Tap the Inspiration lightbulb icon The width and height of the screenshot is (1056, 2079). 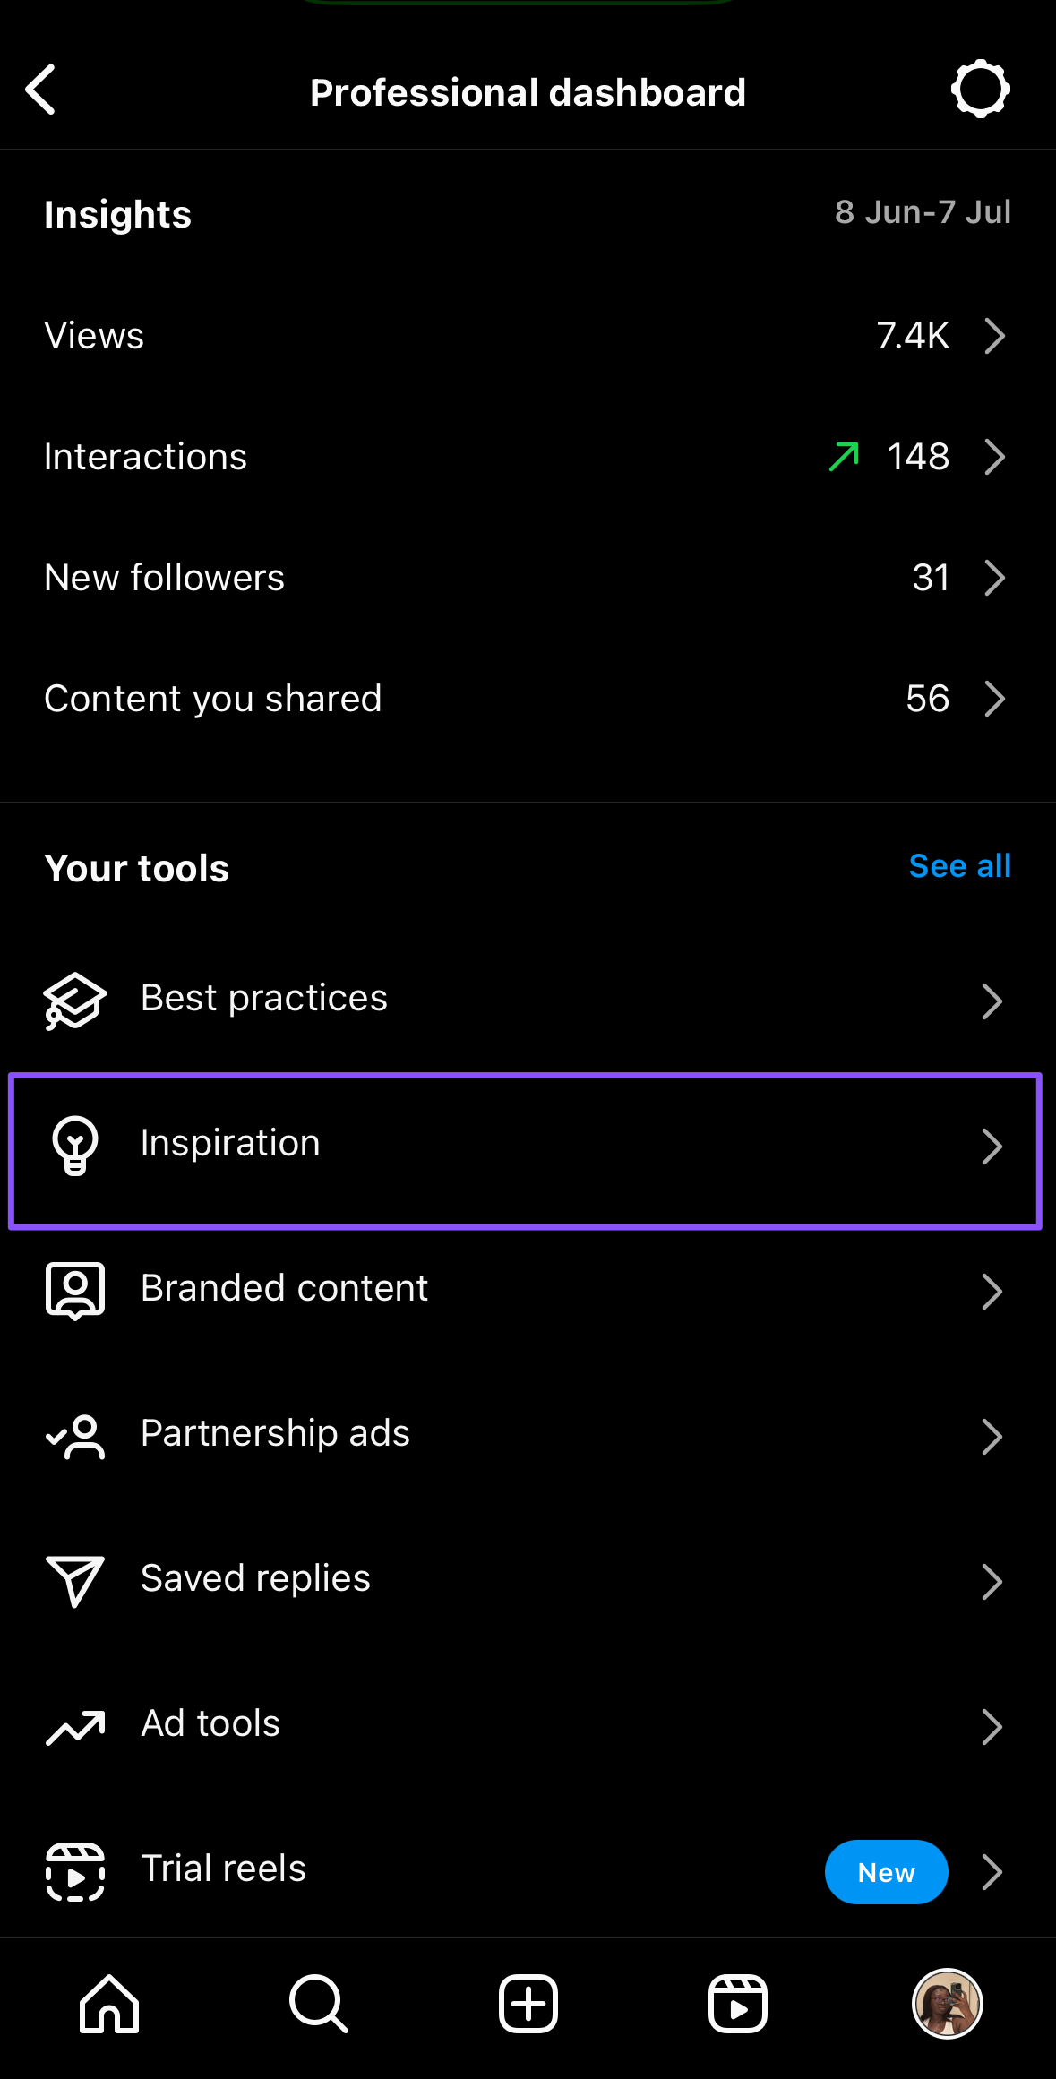tap(75, 1145)
